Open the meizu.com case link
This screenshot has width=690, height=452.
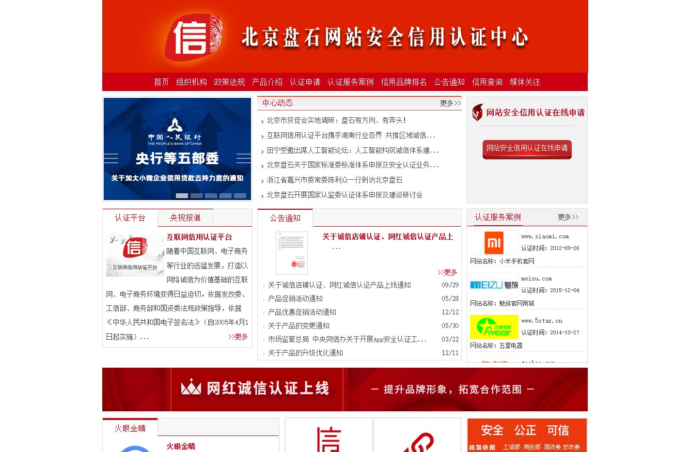click(x=536, y=279)
